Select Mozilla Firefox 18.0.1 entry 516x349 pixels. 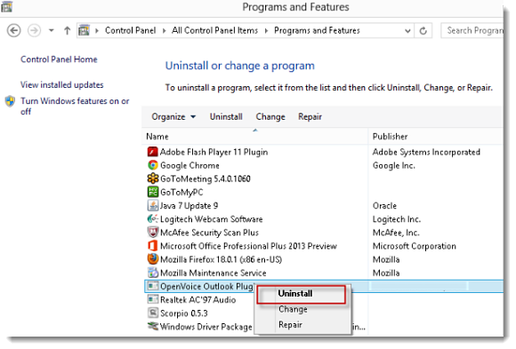222,259
